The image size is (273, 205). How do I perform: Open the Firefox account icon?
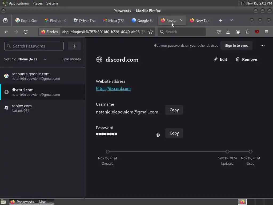pyautogui.click(x=238, y=32)
